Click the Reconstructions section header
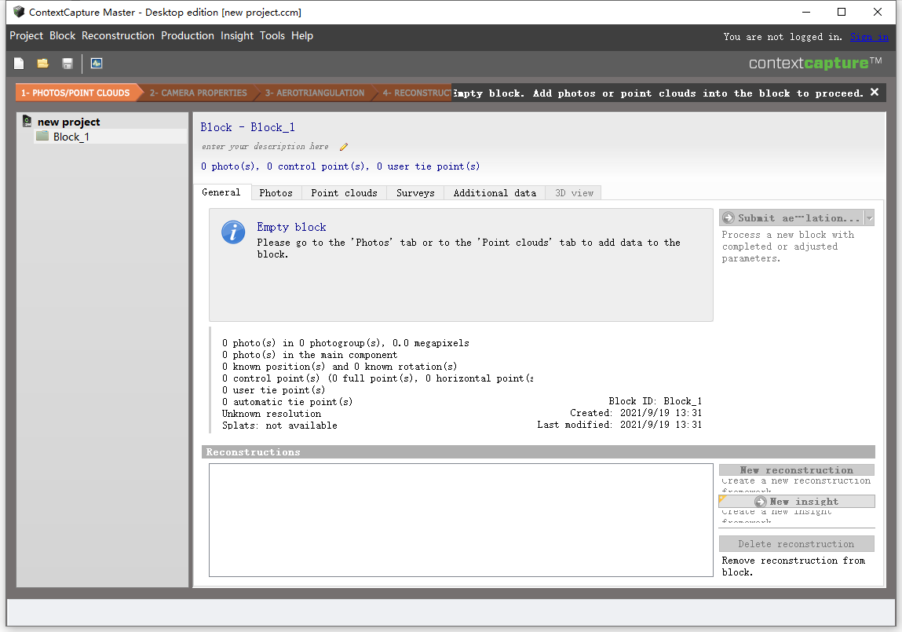The width and height of the screenshot is (902, 632). pos(539,452)
